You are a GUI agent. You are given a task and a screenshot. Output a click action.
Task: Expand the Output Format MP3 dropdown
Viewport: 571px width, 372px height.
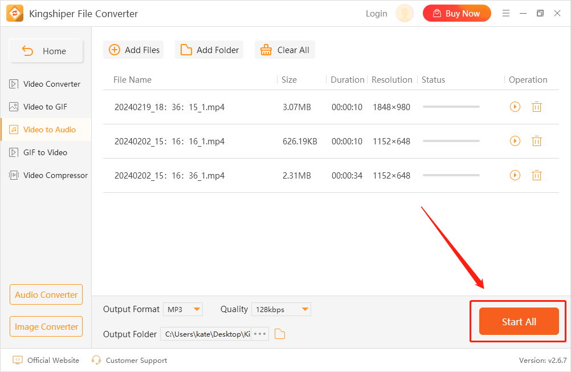183,309
